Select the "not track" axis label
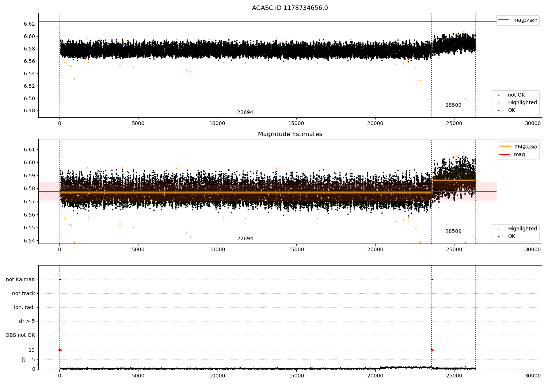548x384 pixels. point(23,294)
